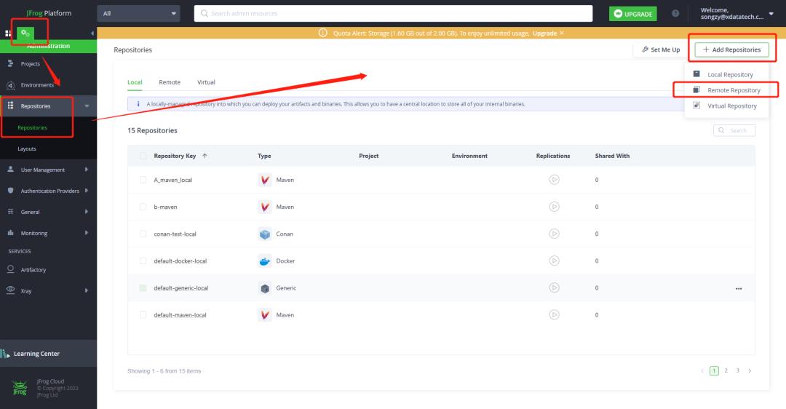Open the All scope dropdown

click(x=138, y=13)
